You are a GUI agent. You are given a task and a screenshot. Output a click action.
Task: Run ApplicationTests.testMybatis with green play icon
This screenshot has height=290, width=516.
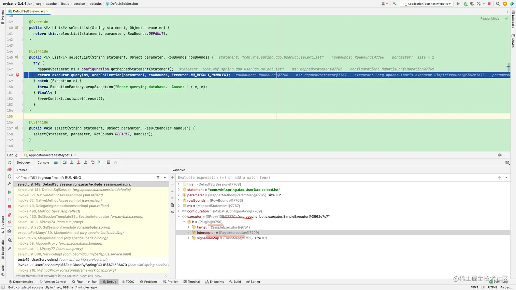[x=458, y=4]
